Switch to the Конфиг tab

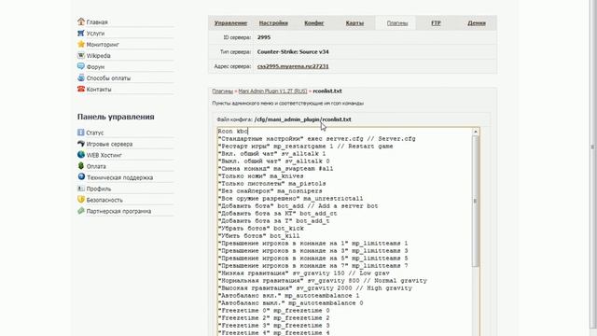314,23
